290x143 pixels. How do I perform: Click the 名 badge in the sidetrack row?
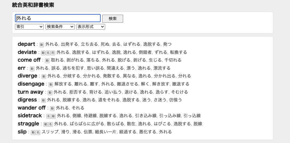coord(49,116)
